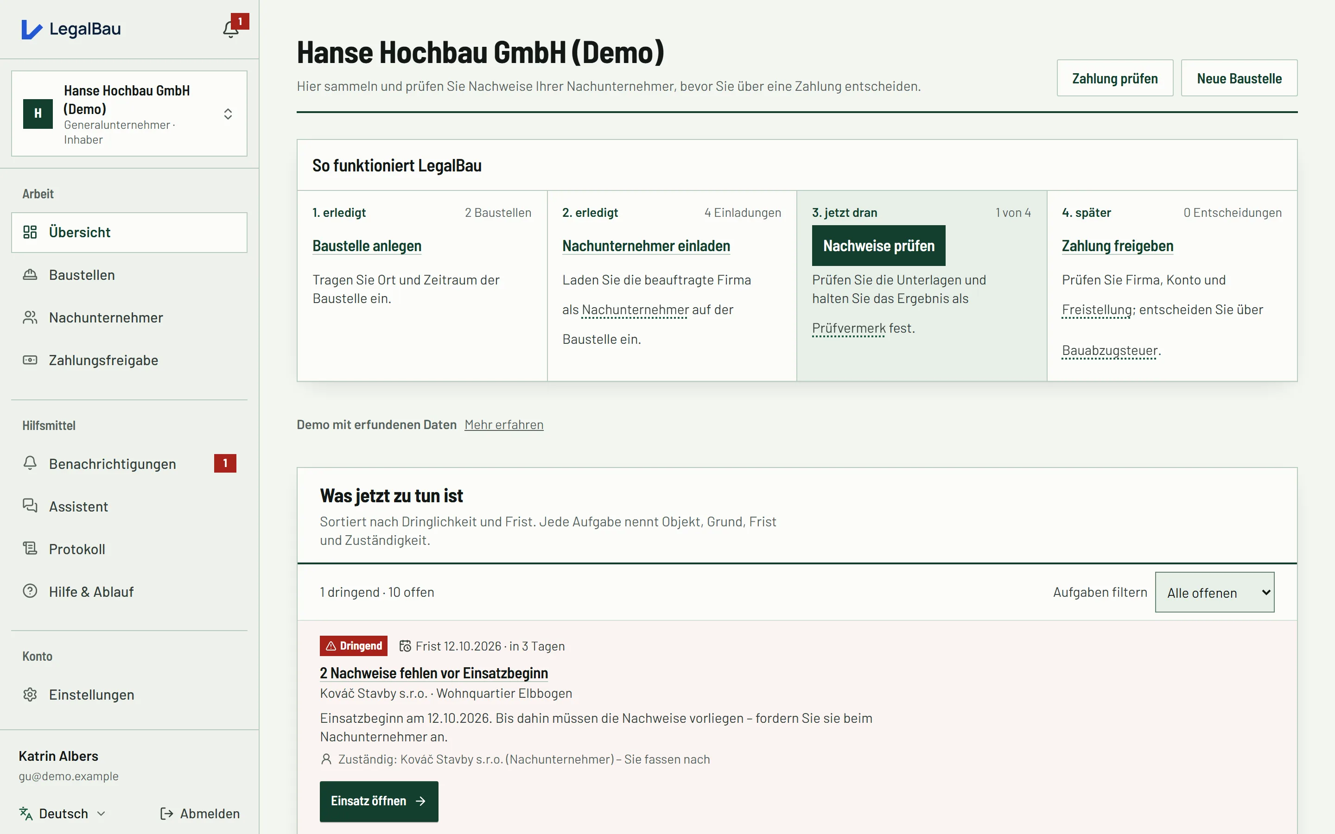Open the Zahlung freigeben link
1335x834 pixels.
click(1117, 246)
